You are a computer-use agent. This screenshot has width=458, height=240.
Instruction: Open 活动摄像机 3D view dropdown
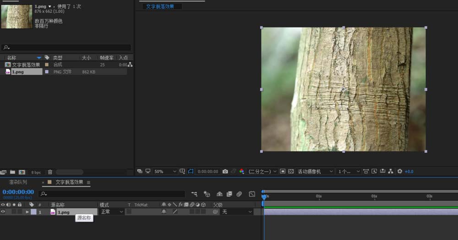(315, 171)
